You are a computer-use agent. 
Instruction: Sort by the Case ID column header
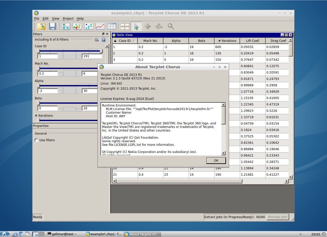[125, 41]
